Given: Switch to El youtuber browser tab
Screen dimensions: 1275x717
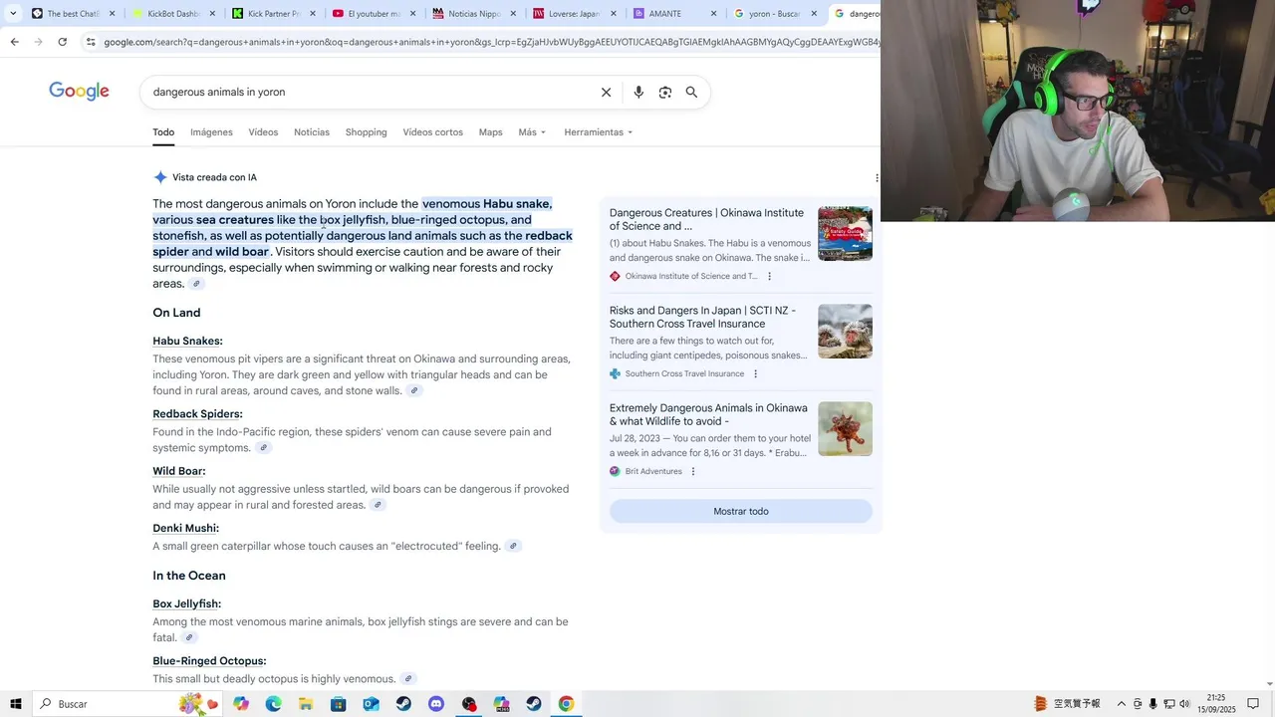Looking at the screenshot, I should (374, 14).
